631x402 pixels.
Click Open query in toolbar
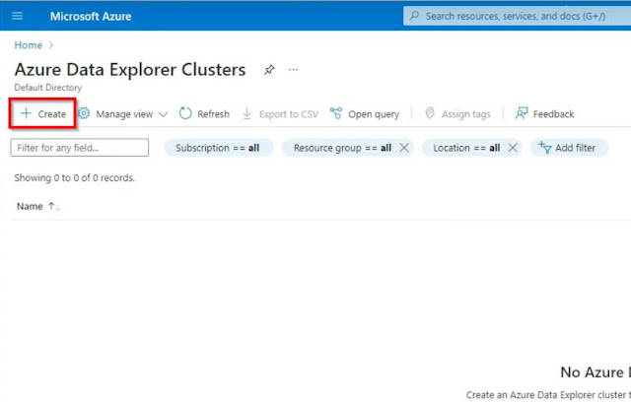pos(365,114)
